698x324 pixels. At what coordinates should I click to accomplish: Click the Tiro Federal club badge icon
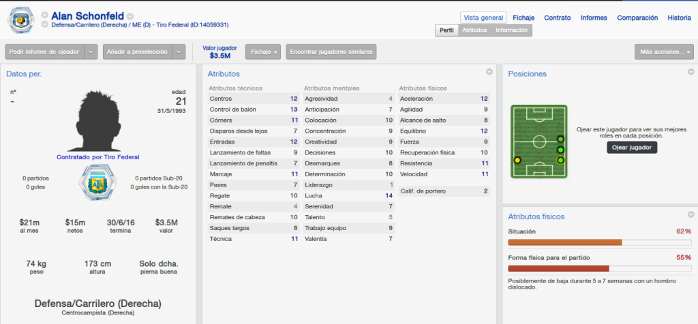coord(20,20)
